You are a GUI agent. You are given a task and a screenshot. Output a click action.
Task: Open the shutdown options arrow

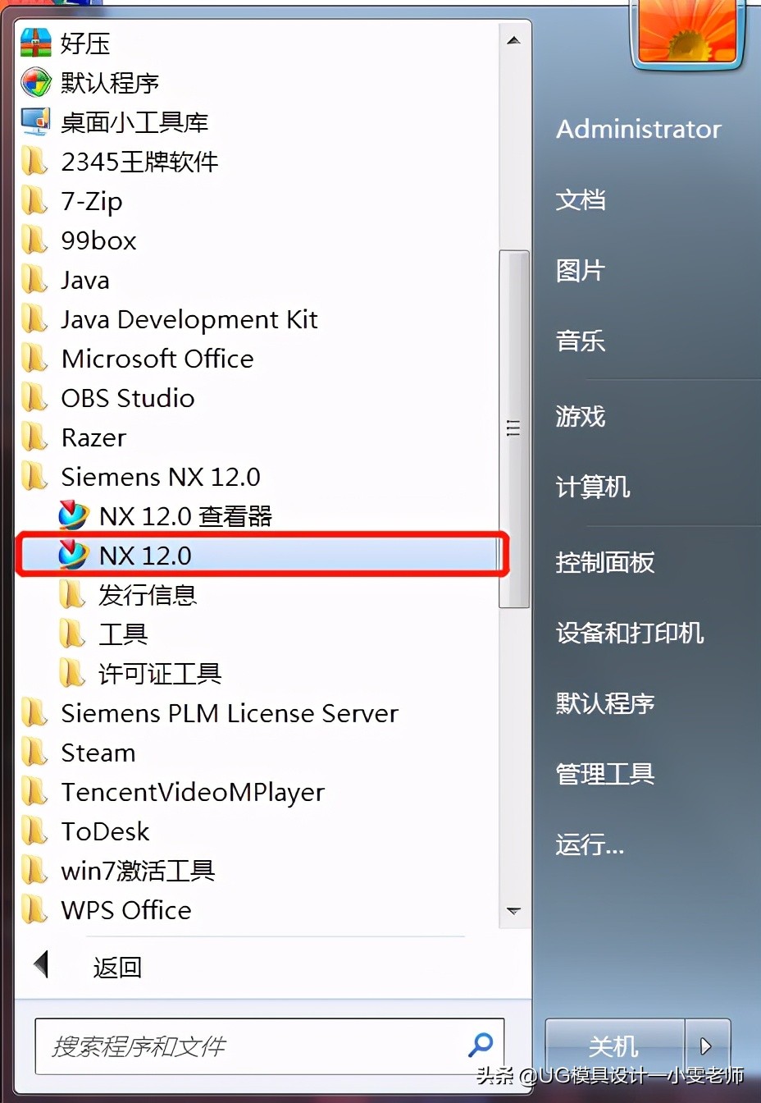tap(707, 1046)
